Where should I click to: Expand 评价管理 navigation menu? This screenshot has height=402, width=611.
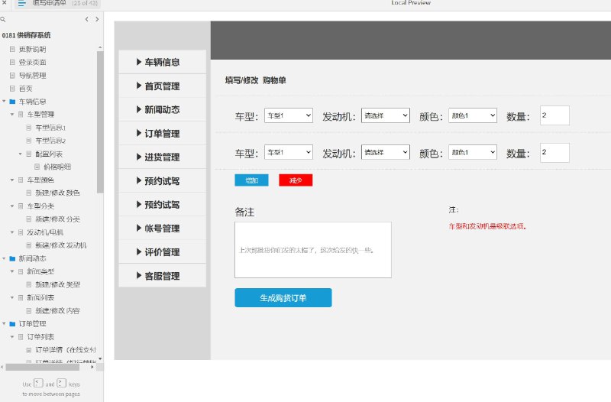pos(162,252)
